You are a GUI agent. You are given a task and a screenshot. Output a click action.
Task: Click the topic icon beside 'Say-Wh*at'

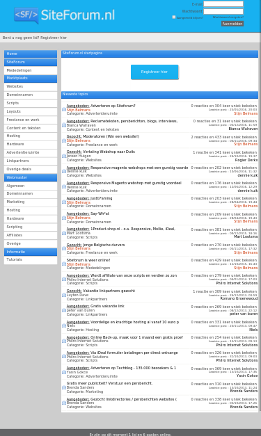coord(64,218)
